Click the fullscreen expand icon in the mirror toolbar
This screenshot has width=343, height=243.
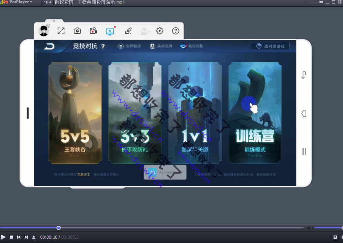[x=61, y=31]
